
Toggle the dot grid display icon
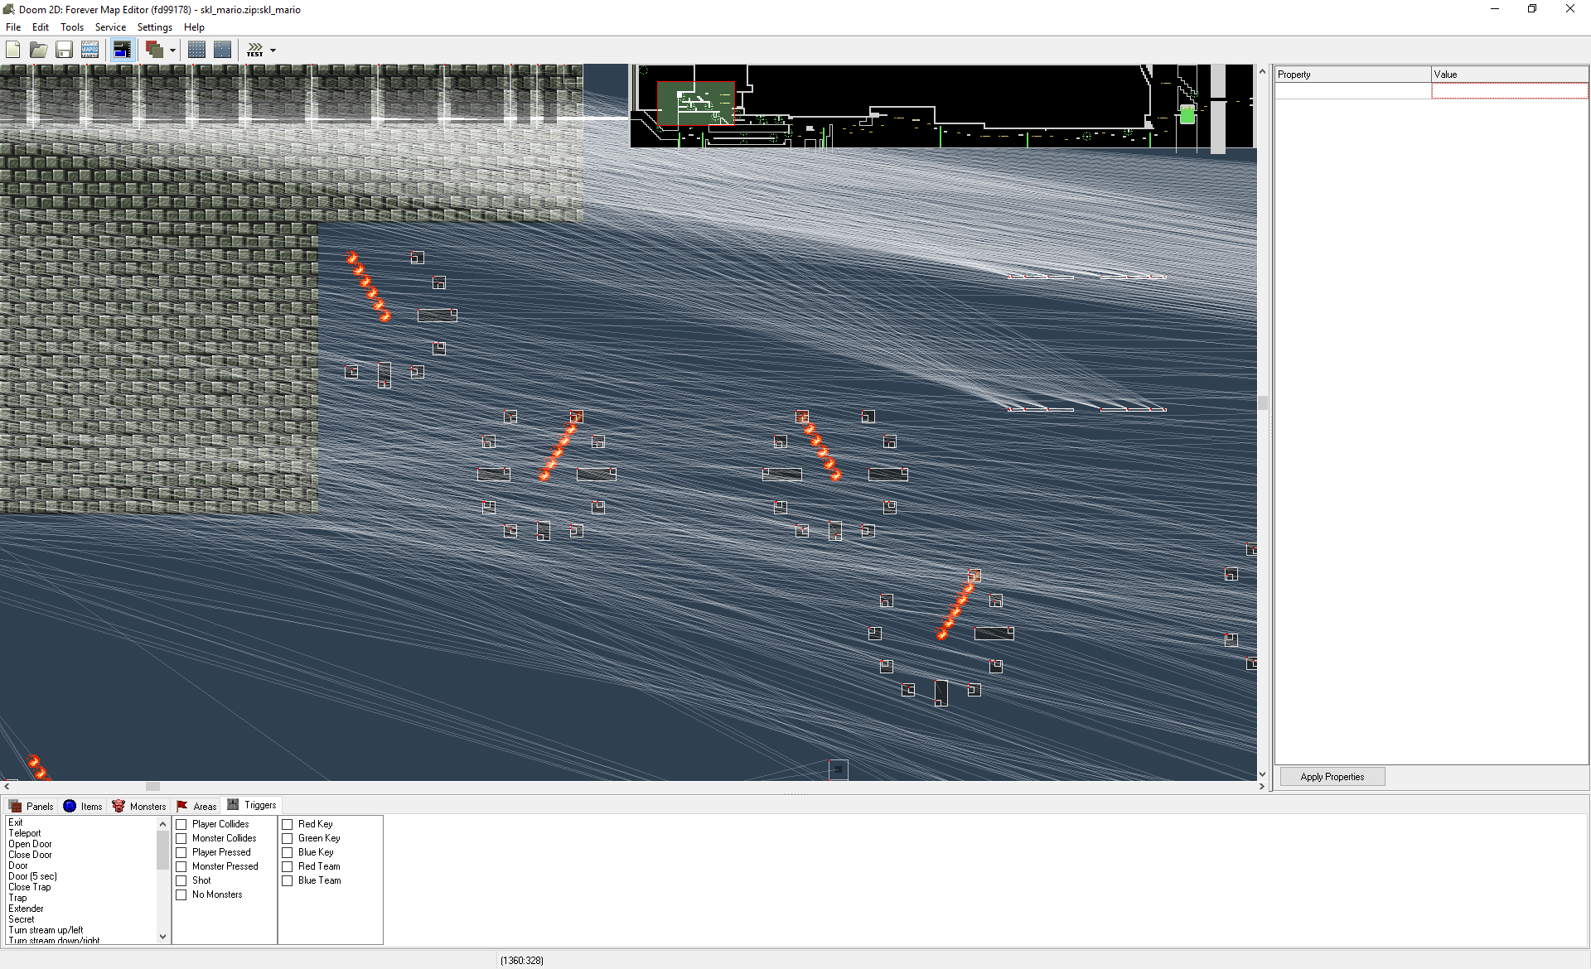click(196, 50)
